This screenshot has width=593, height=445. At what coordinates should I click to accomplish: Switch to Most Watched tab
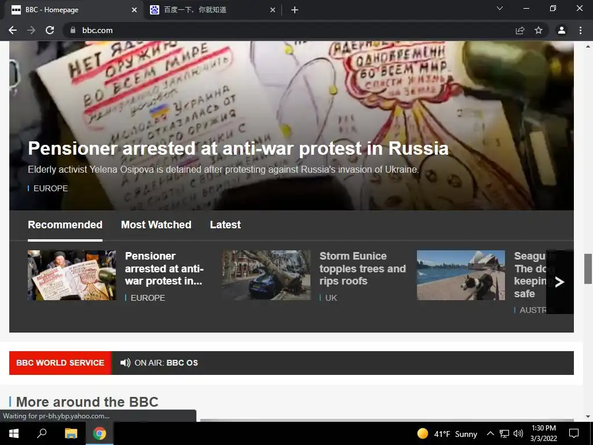point(156,225)
